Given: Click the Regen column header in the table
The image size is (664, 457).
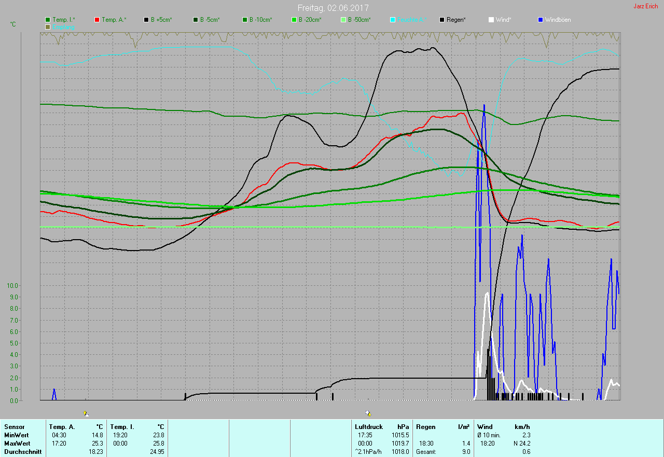Looking at the screenshot, I should pos(425,427).
